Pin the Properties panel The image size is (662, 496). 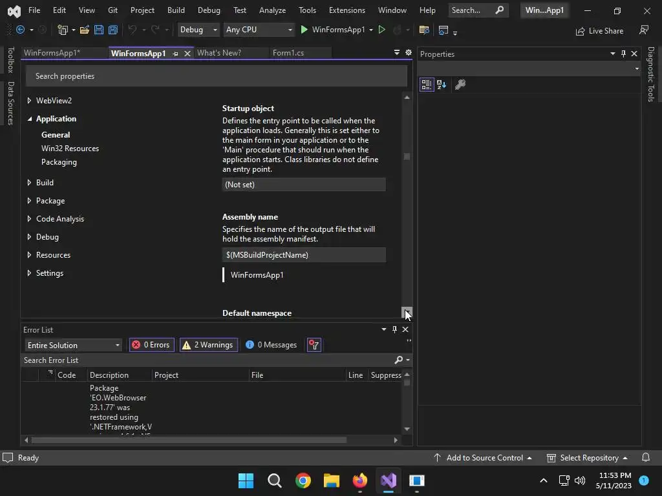point(623,54)
